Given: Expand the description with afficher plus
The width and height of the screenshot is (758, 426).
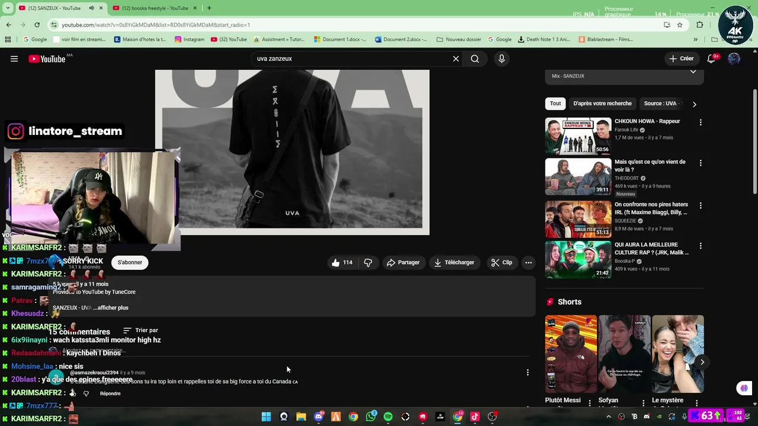Looking at the screenshot, I should 110,308.
